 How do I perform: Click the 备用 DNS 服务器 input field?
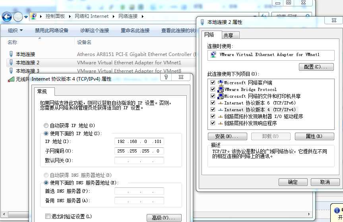click(x=139, y=201)
